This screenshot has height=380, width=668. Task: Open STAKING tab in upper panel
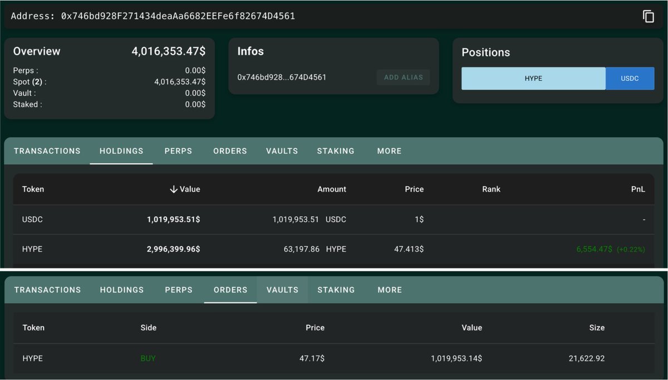coord(336,151)
